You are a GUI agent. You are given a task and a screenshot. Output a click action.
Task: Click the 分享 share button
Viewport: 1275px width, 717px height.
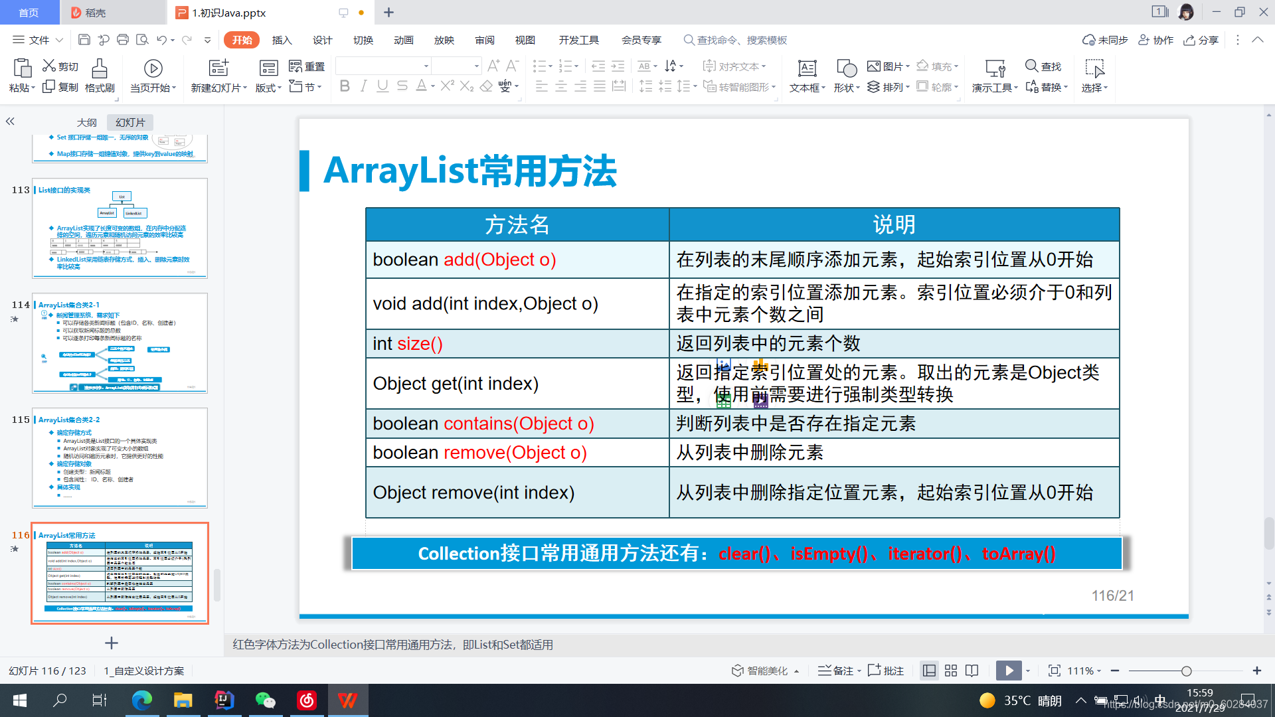(1203, 40)
